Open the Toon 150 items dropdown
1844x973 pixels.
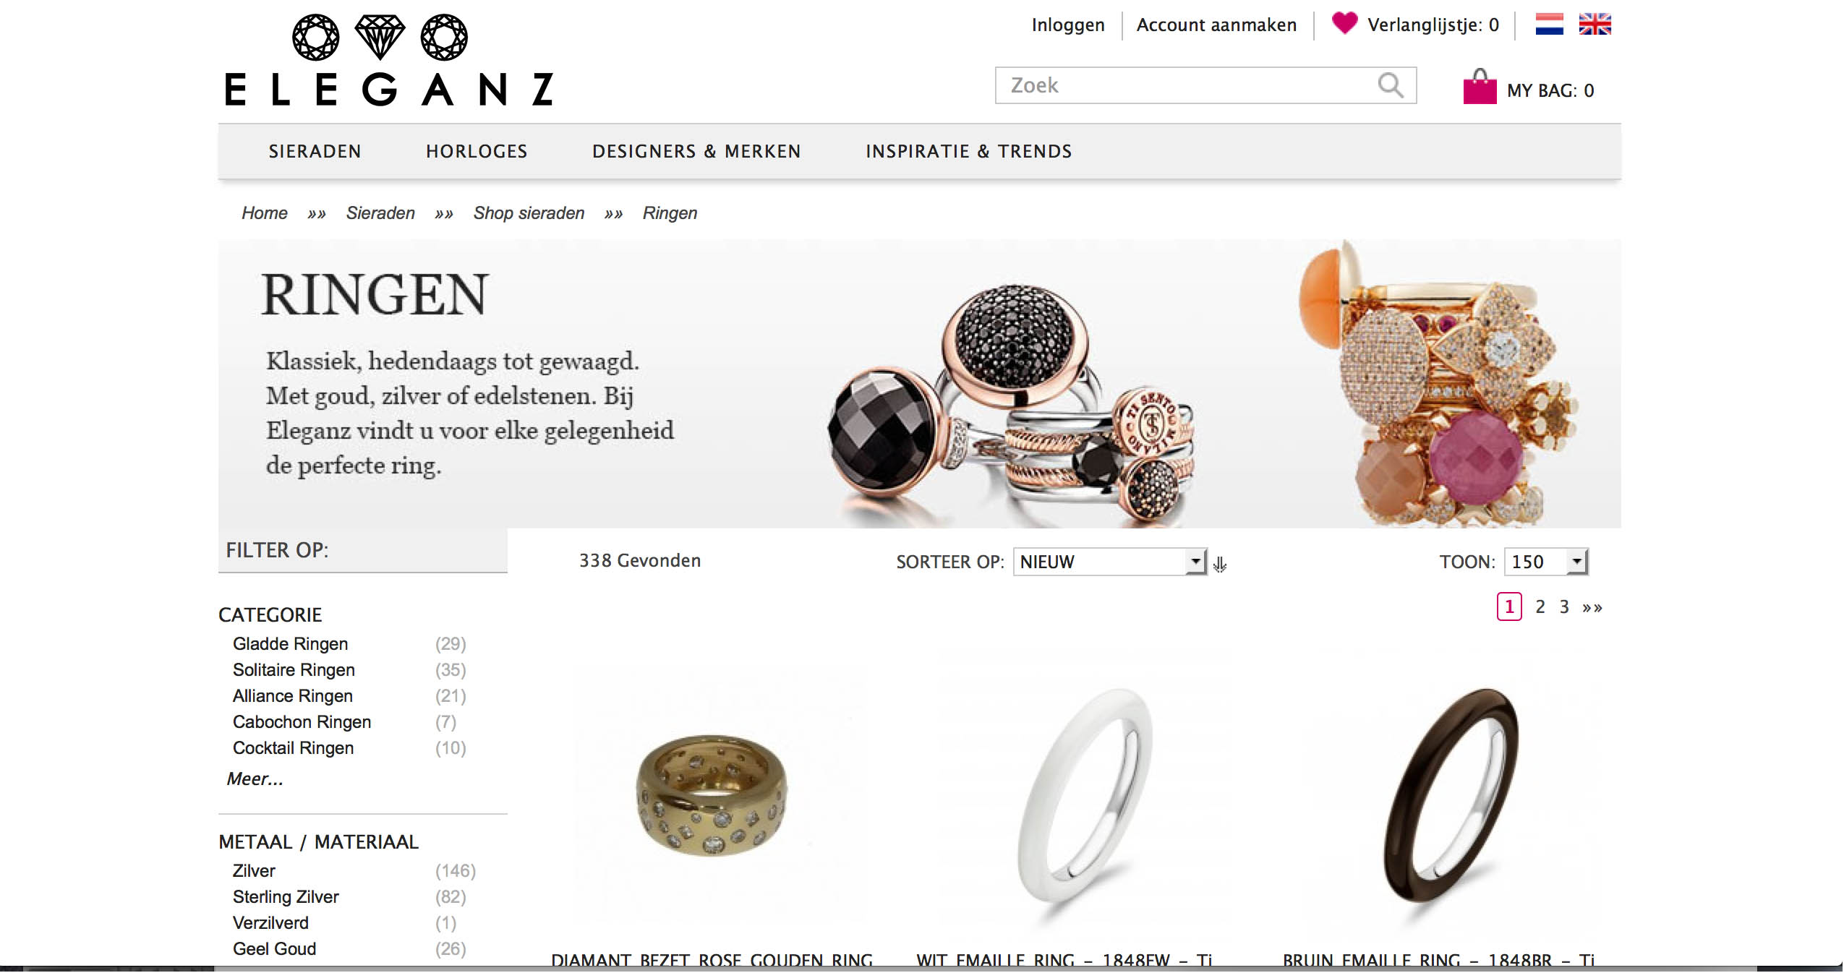pos(1546,562)
